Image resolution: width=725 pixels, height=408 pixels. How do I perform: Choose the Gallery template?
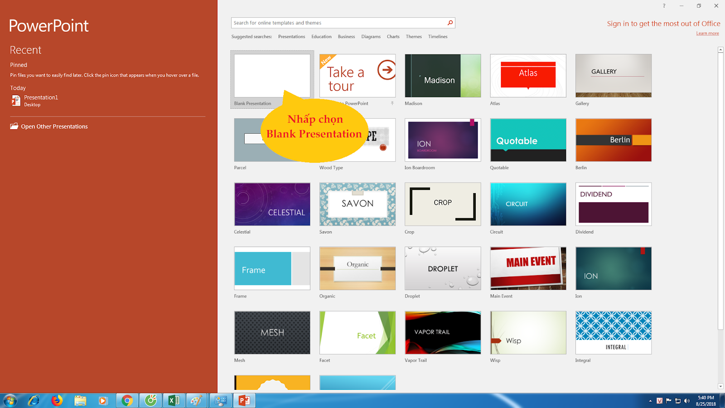coord(614,76)
